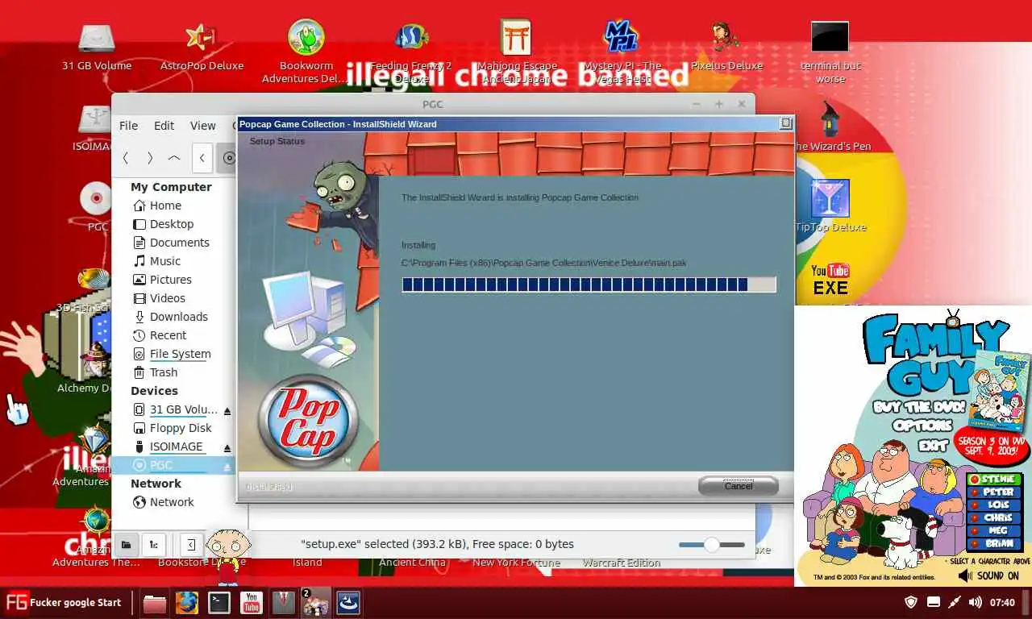
Task: Select Lois character in Family Guy list
Action: [995, 505]
